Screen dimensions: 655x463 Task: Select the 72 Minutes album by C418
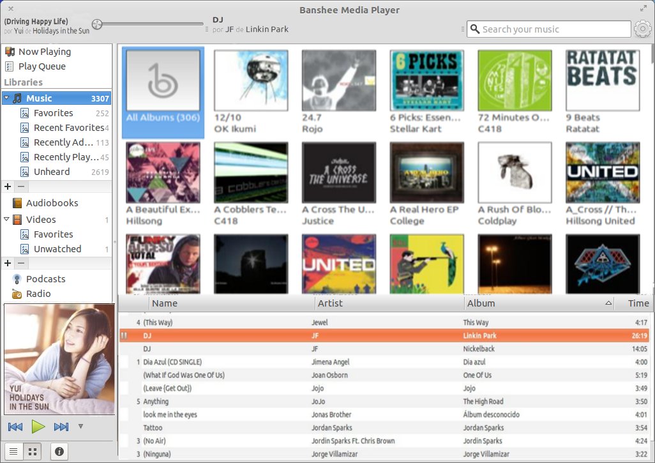click(x=515, y=92)
